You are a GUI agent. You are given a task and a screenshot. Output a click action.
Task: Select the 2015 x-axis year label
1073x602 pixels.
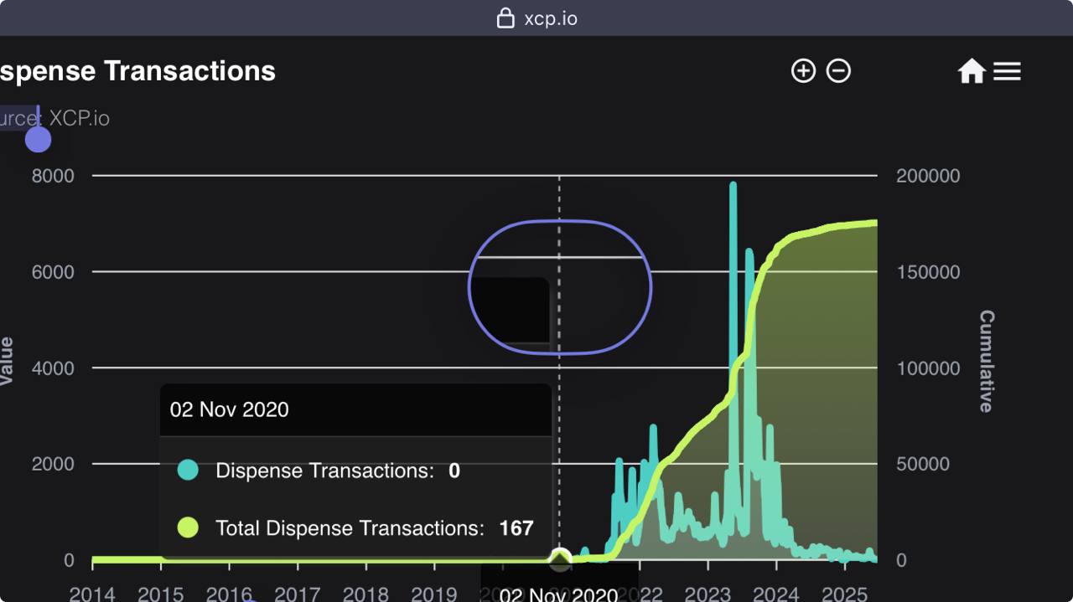point(160,594)
